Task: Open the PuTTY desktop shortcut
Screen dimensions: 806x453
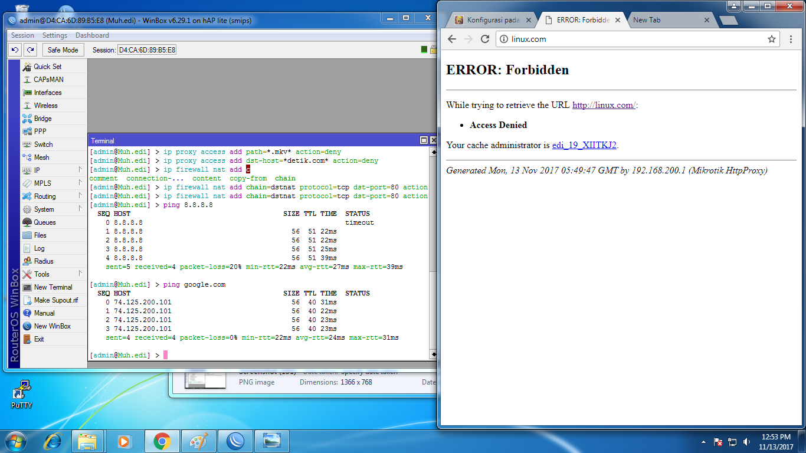Action: (x=21, y=395)
